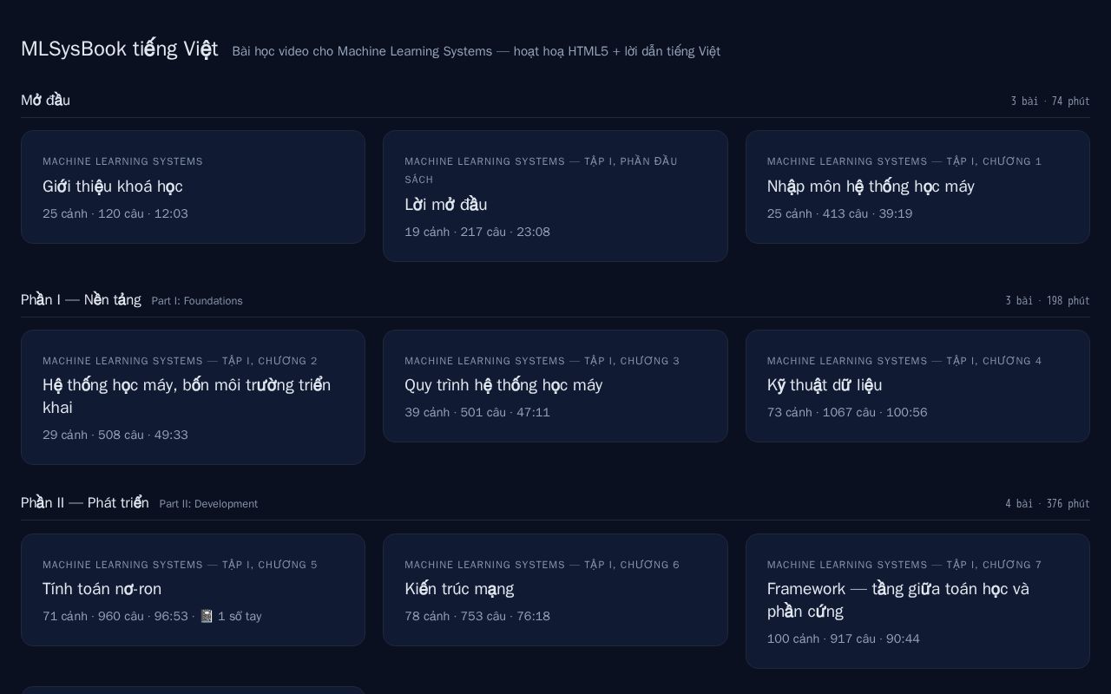Viewport: 1111px width, 694px height.
Task: Open Nhập môn hệ thống học máy lesson
Action: 917,187
